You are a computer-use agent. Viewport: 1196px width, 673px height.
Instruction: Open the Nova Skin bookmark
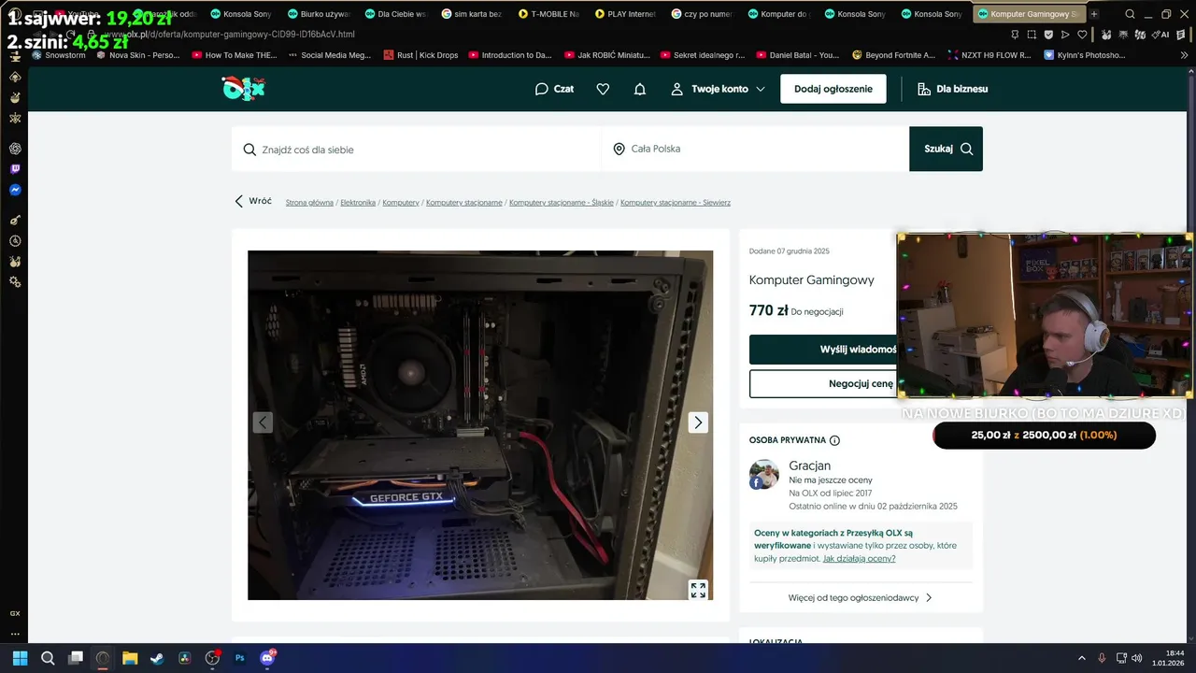137,55
